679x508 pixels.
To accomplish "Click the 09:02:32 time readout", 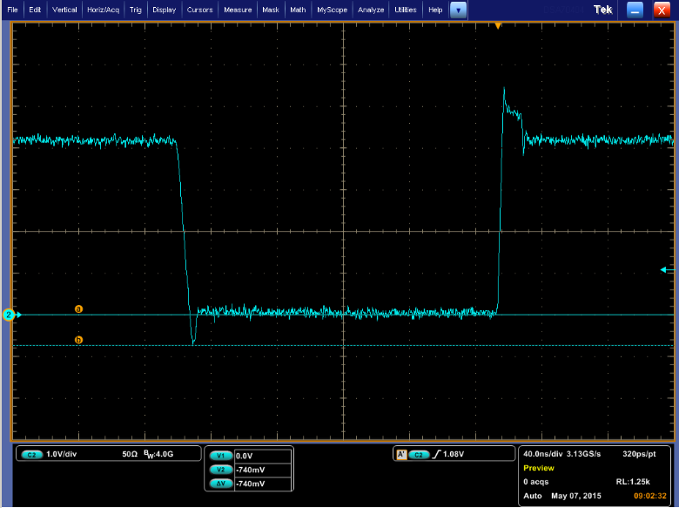I will click(650, 496).
